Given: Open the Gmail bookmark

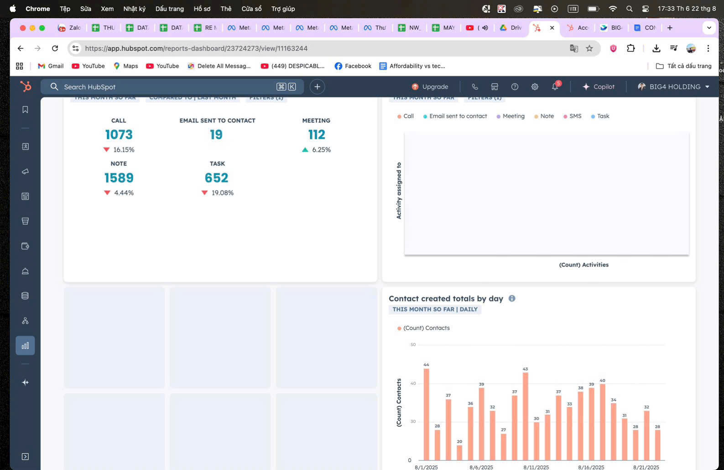Looking at the screenshot, I should 51,66.
